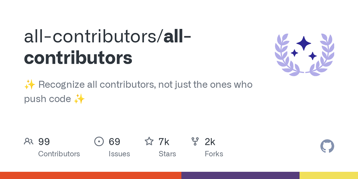This screenshot has width=358, height=179.
Task: Click the Contributors label text
Action: point(59,154)
